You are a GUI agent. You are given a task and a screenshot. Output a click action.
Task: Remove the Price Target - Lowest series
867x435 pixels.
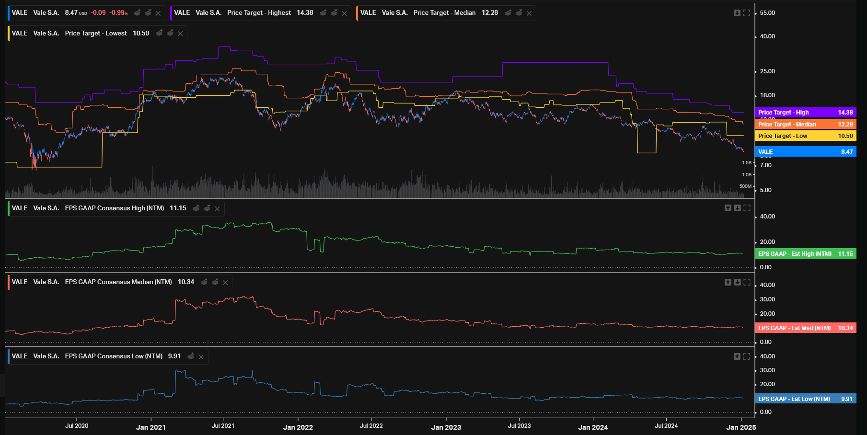pos(180,34)
